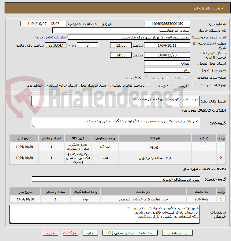This screenshot has height=241, width=231.
Task: Click the buyer name field شهرداری صفادشت
Action: click(121, 30)
